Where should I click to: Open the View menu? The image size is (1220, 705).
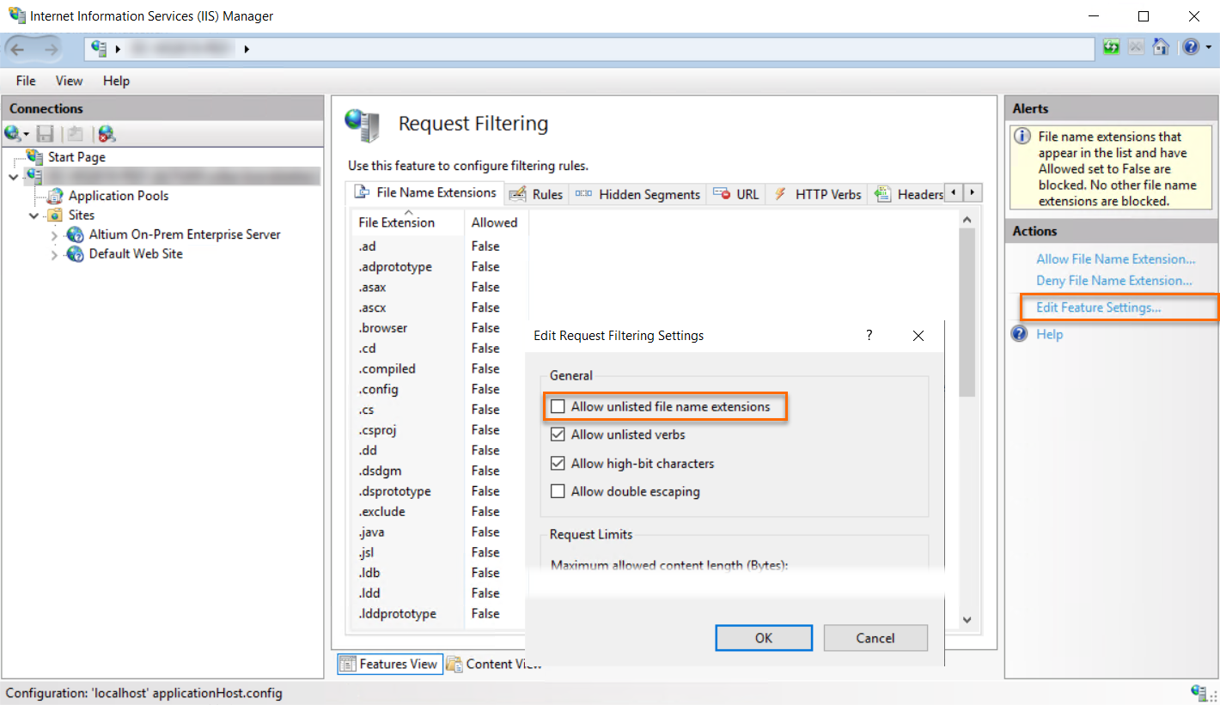click(x=69, y=81)
